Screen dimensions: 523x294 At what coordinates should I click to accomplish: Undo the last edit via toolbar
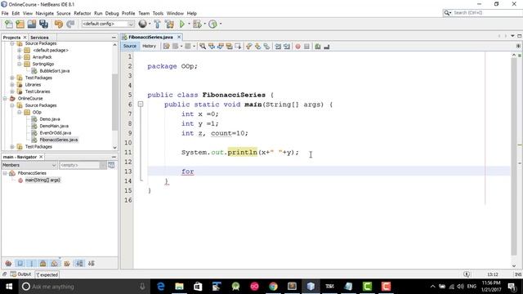(59, 24)
